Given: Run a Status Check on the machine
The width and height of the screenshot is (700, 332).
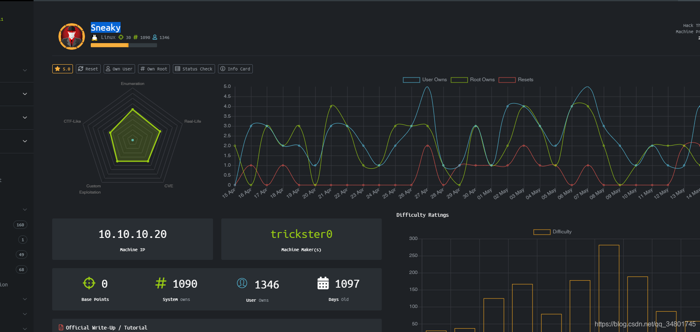Looking at the screenshot, I should (x=194, y=69).
